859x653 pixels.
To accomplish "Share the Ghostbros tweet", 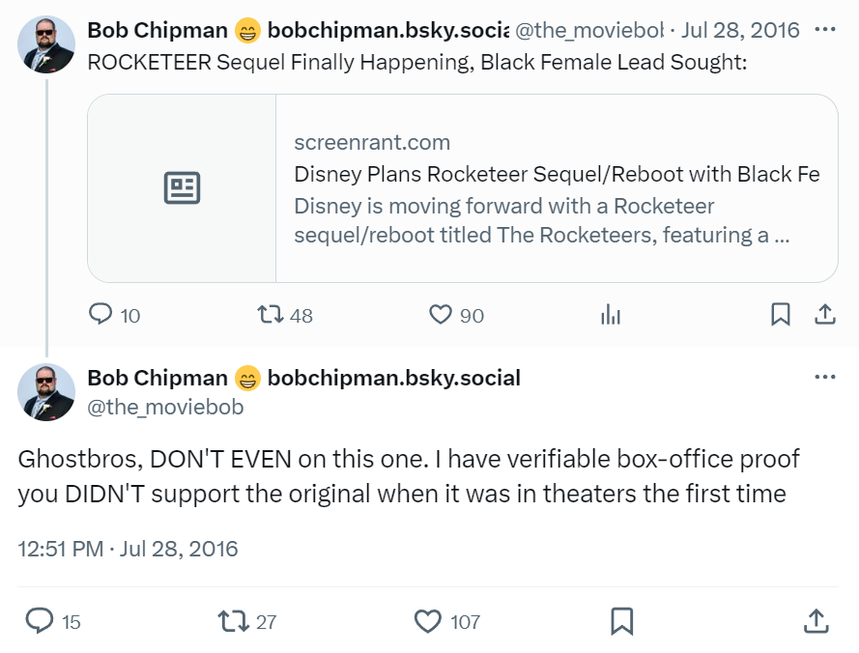I will click(816, 621).
